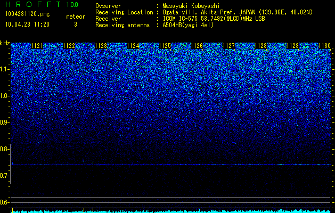Click the 1.0 kHz axis label
The image size is (335, 213).
point(4,96)
